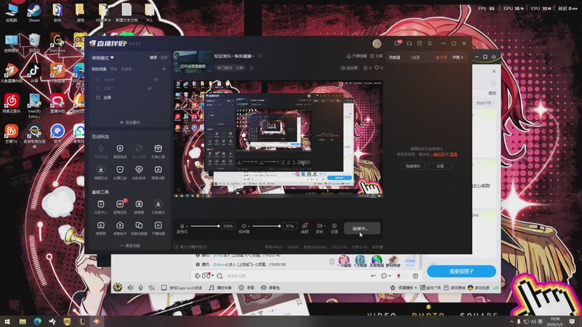This screenshot has height=327, width=582.
Task: Add a new scene with plus icon
Action: click(164, 69)
